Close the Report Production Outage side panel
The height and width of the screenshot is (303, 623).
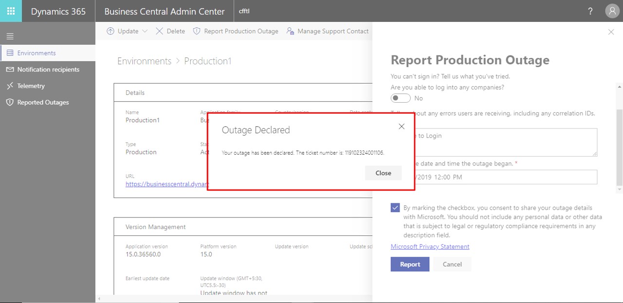coord(611,32)
